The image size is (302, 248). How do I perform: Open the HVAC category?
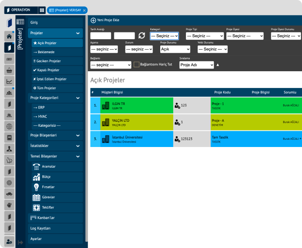pos(57,117)
